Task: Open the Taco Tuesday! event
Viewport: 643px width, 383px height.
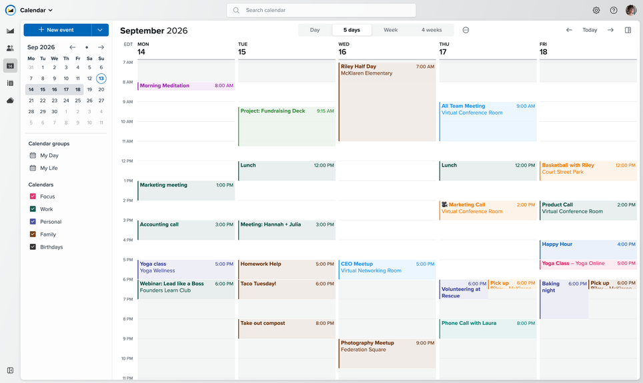Action: click(x=287, y=289)
